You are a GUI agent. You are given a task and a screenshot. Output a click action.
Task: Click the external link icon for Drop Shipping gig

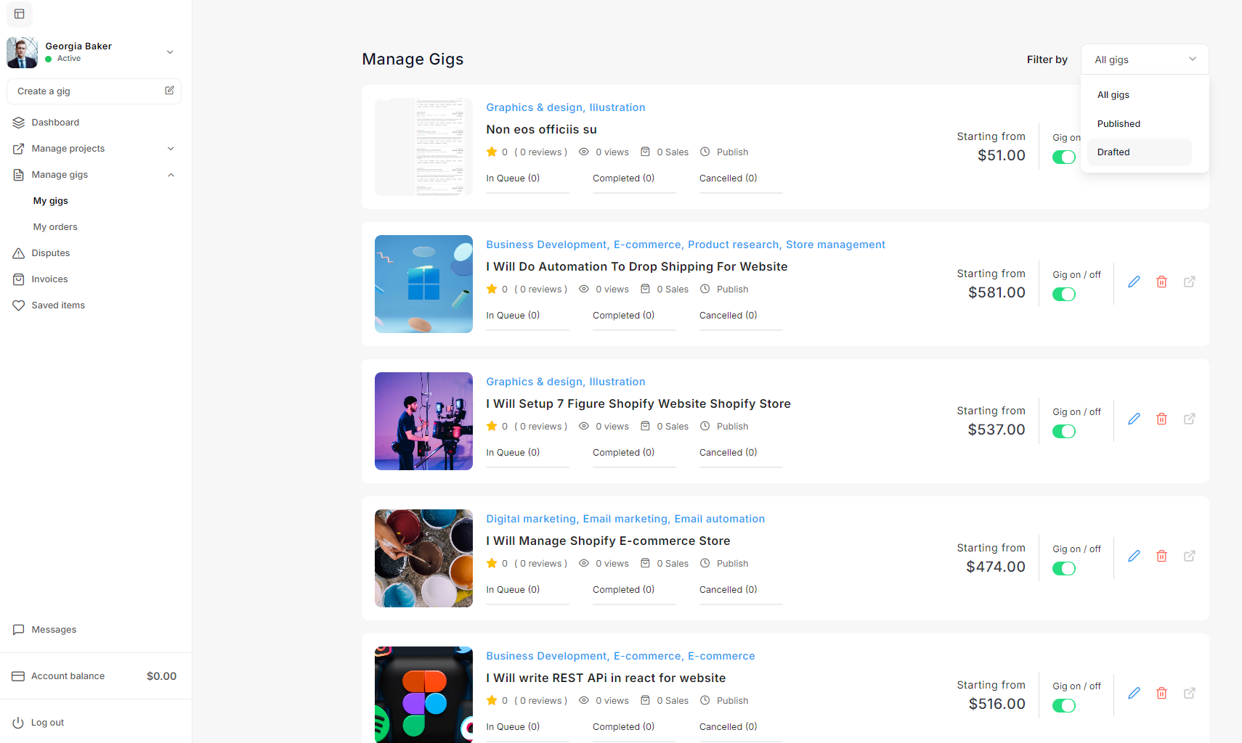(1189, 282)
